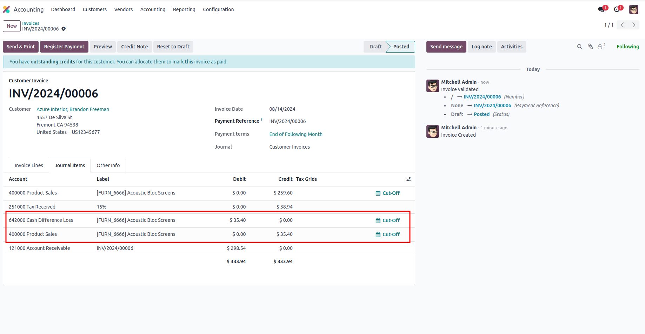Sort by Credit column header

tap(285, 179)
